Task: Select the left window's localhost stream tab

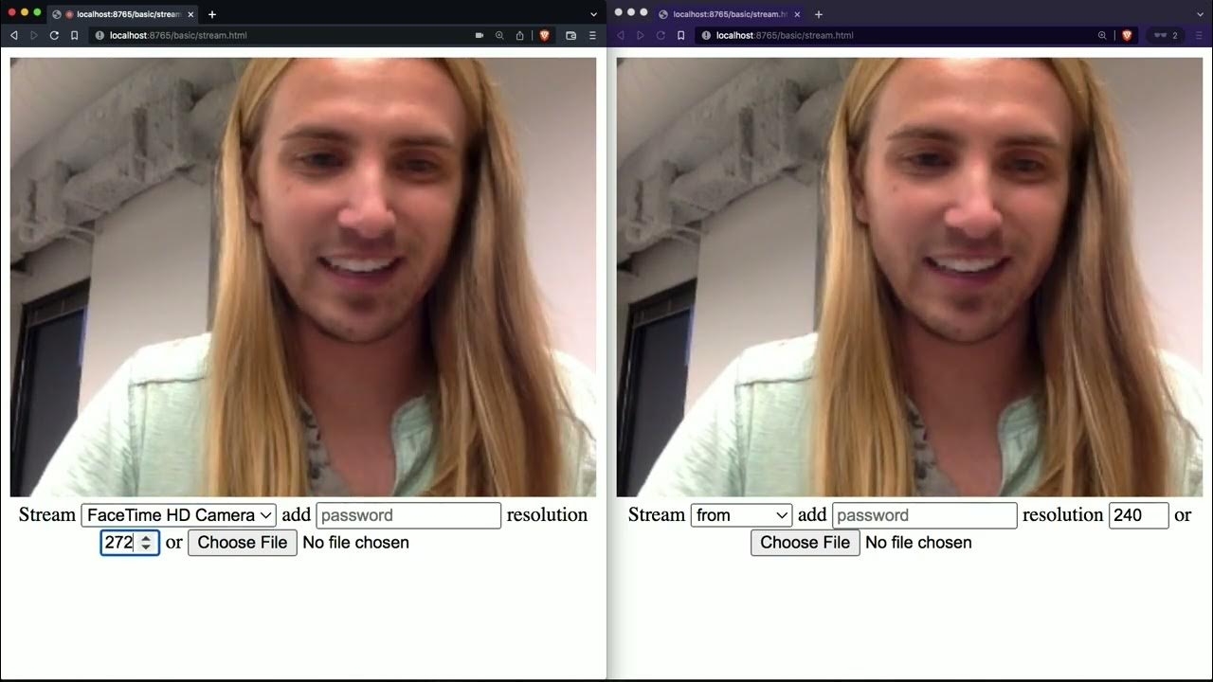Action: pos(123,14)
